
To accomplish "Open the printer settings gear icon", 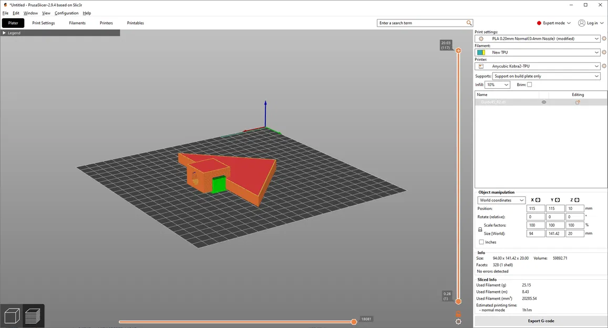I will click(604, 66).
